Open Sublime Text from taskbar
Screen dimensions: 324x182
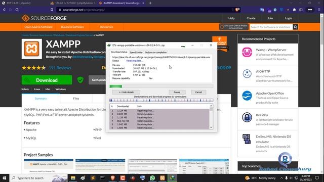tap(93, 178)
